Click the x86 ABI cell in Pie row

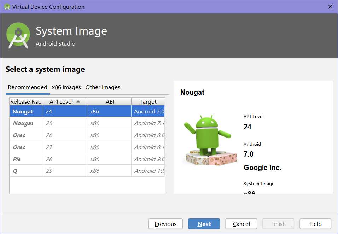click(109, 159)
